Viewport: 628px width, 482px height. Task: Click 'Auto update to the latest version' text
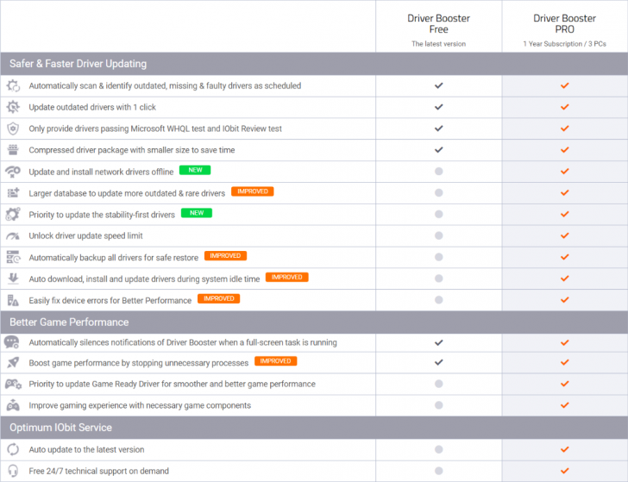(x=86, y=449)
